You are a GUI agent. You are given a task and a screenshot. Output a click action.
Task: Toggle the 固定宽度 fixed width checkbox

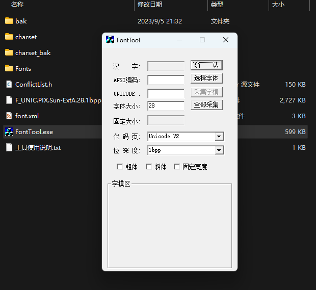pyautogui.click(x=177, y=167)
